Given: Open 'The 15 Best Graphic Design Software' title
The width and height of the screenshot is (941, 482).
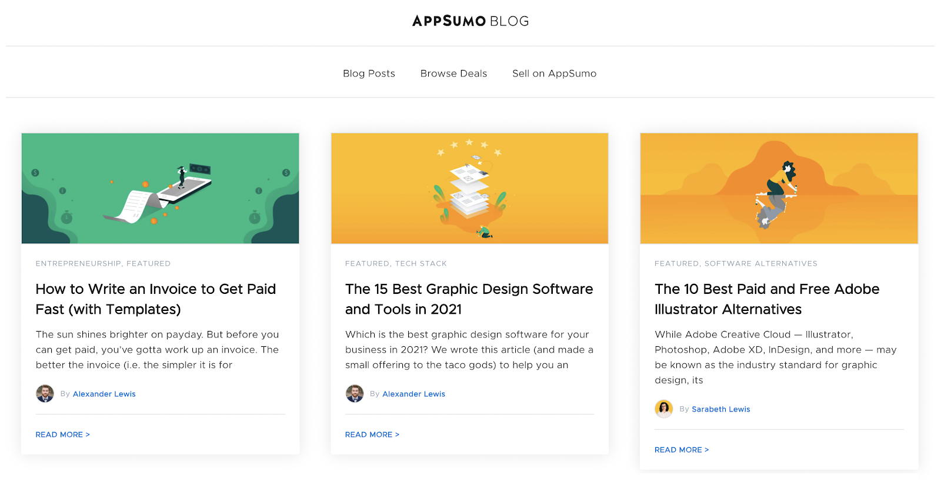Looking at the screenshot, I should pyautogui.click(x=469, y=299).
